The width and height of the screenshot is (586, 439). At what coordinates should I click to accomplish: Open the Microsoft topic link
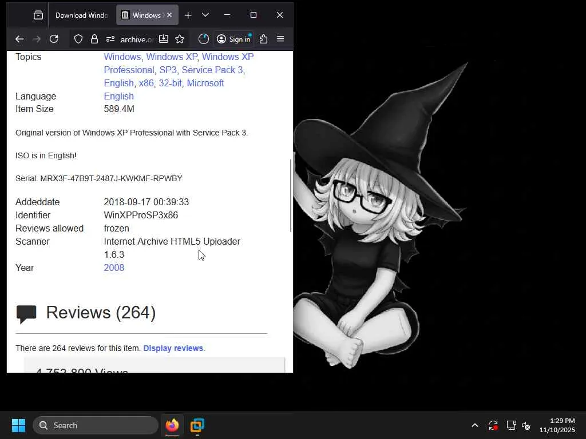[205, 83]
